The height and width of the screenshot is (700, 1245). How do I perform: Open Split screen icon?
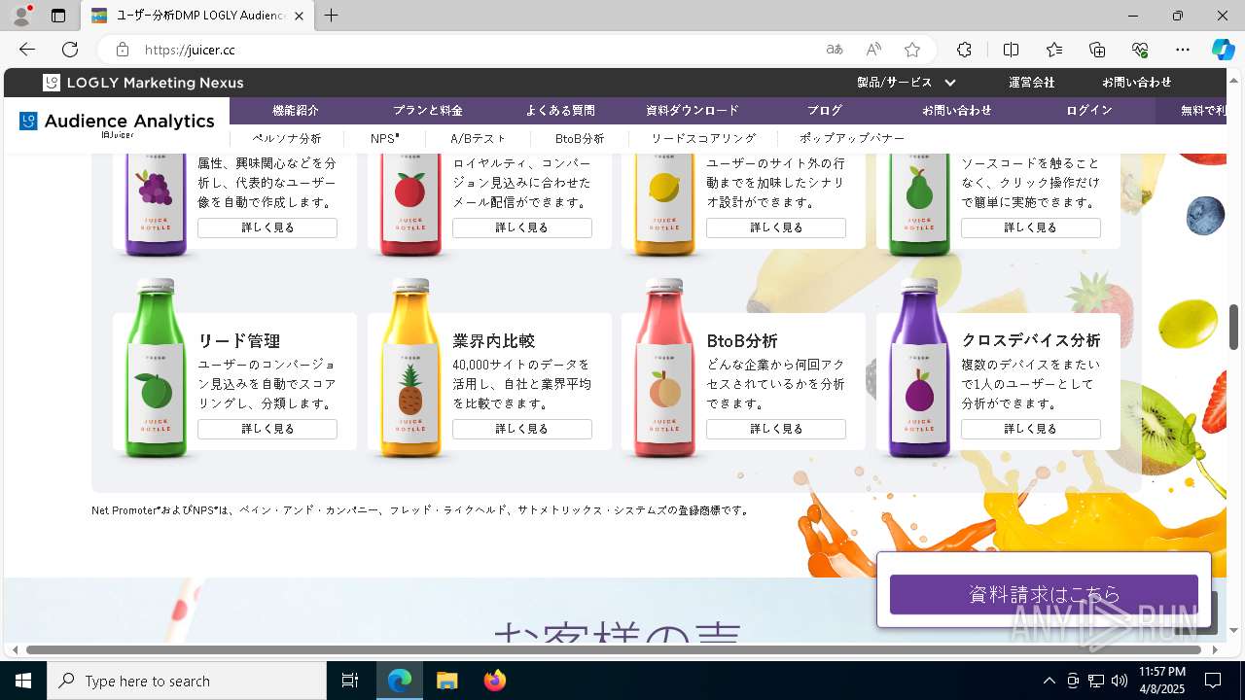[x=1011, y=50]
